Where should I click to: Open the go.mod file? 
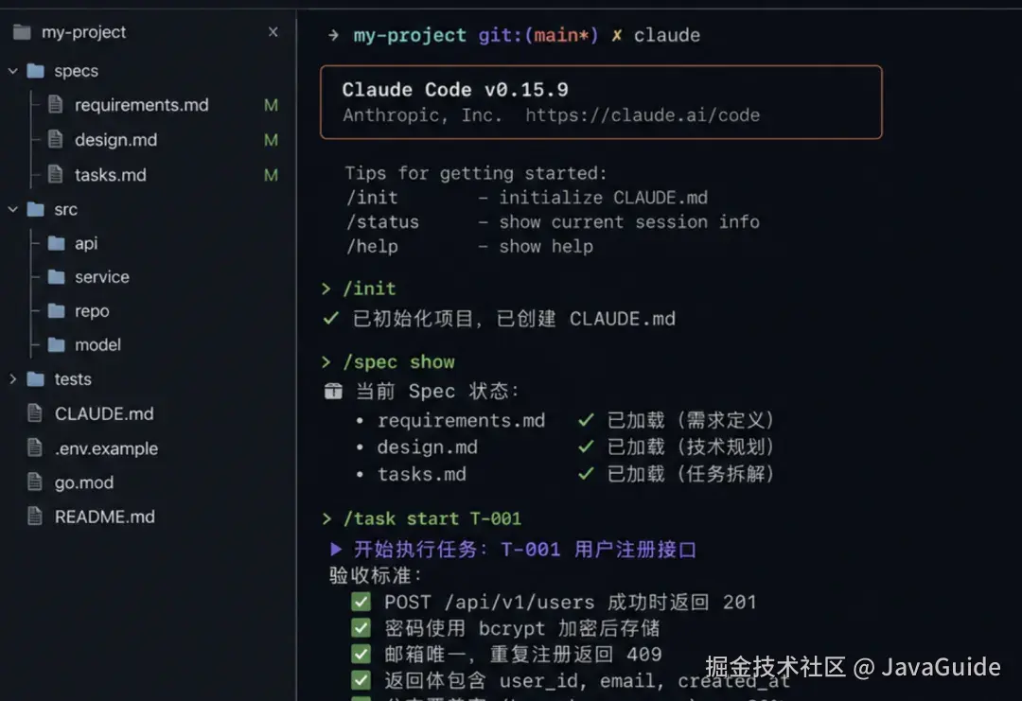[x=84, y=482]
